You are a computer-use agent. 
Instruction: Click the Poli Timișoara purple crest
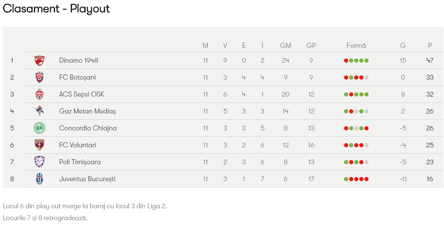tap(39, 162)
